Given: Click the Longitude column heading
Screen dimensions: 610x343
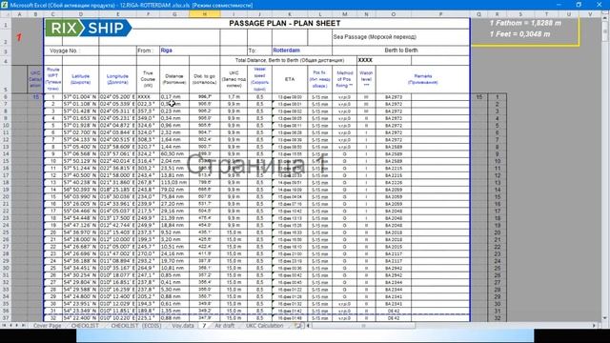Looking at the screenshot, I should tap(117, 79).
